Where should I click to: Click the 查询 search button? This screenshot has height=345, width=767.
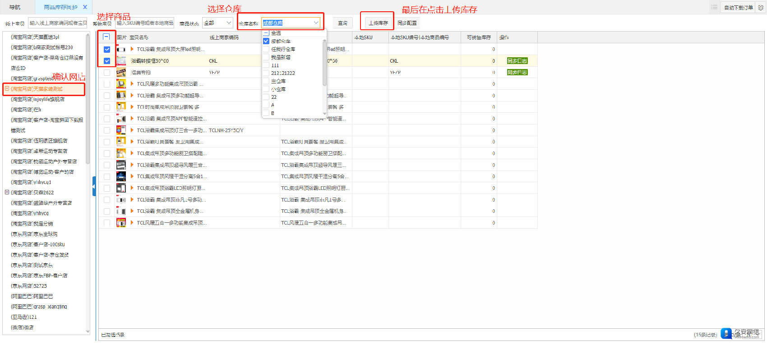(x=343, y=23)
